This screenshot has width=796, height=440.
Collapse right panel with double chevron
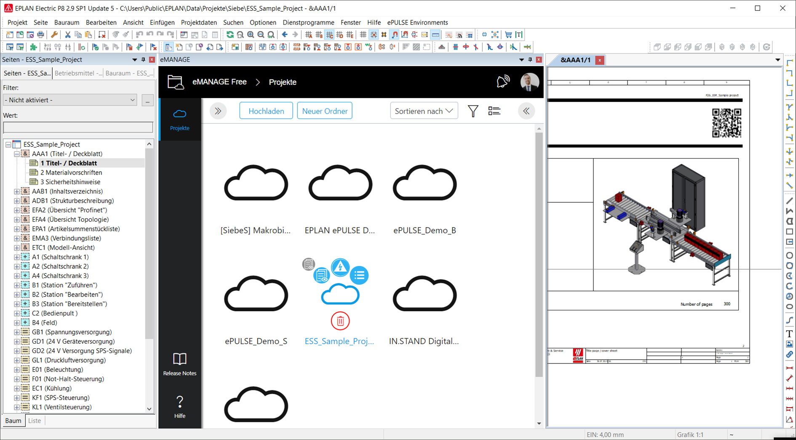[x=526, y=111]
